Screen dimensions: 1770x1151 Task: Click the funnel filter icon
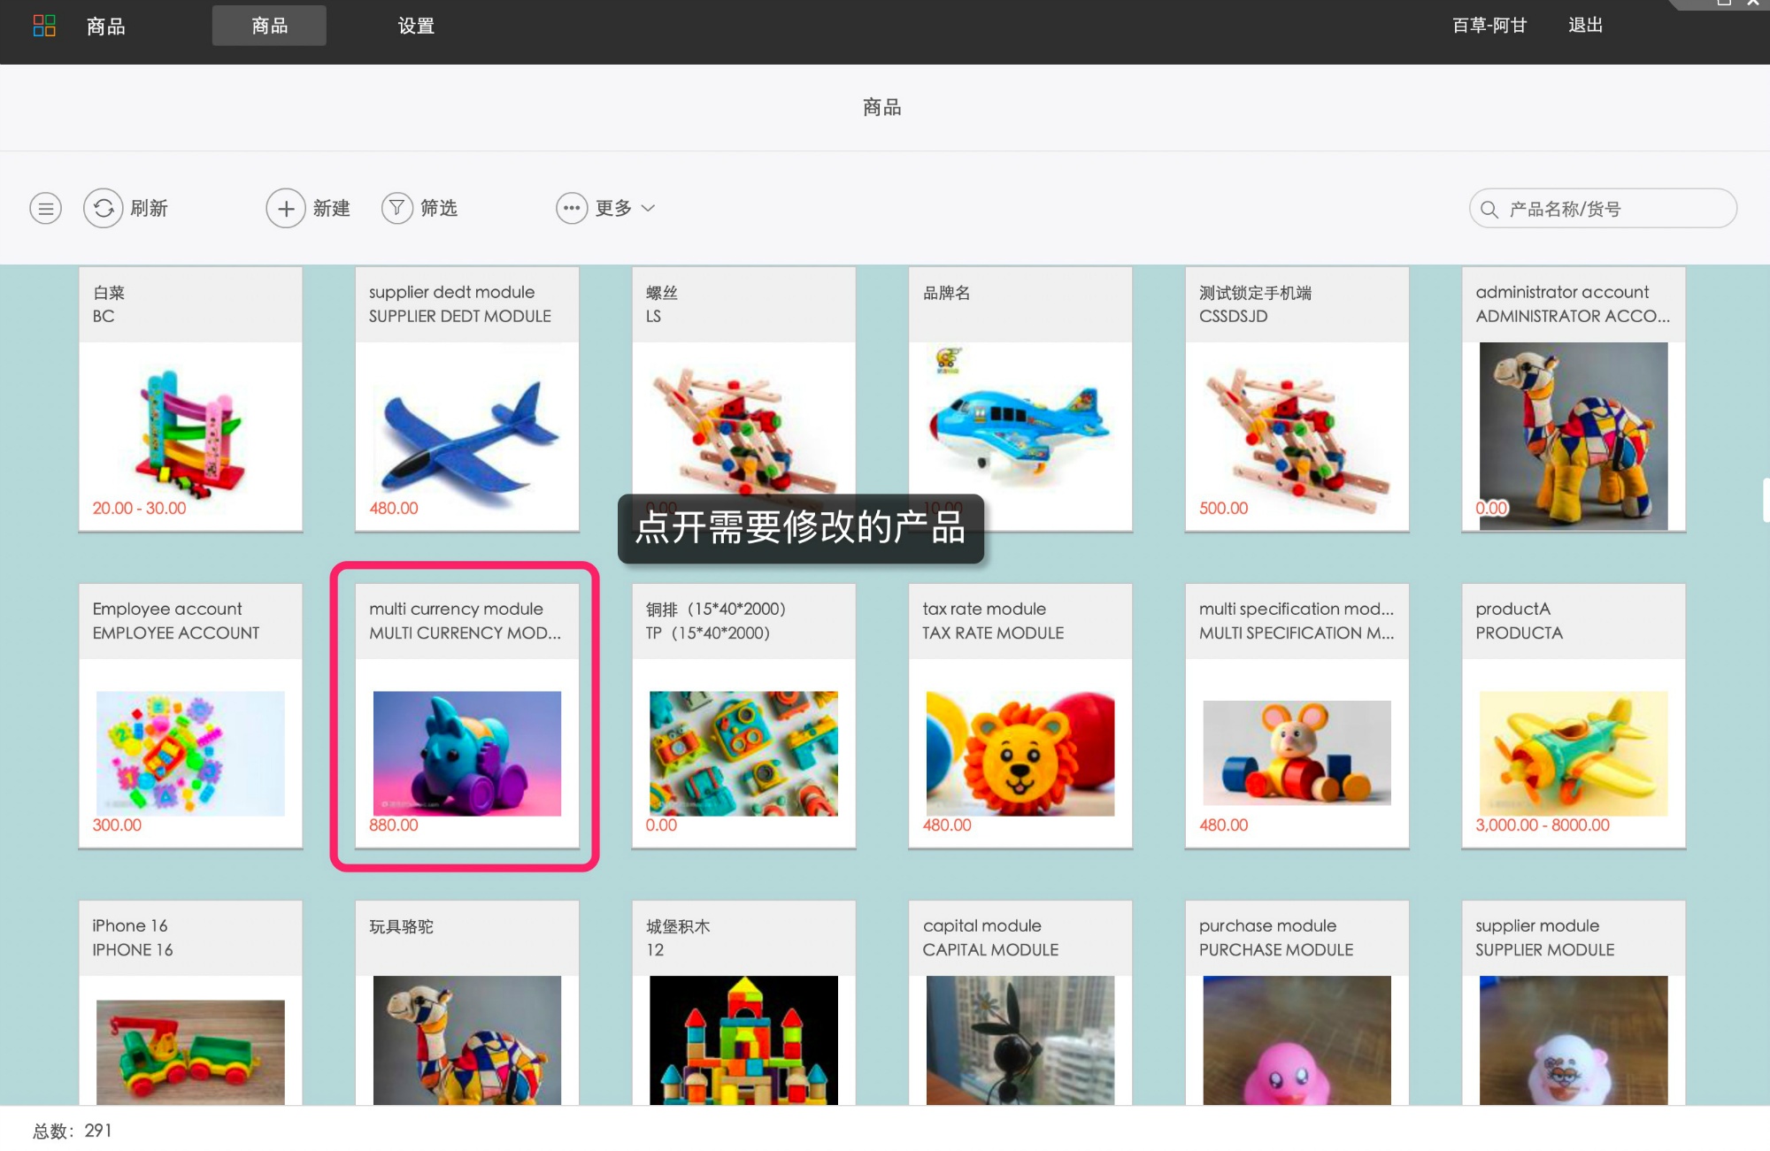coord(397,208)
